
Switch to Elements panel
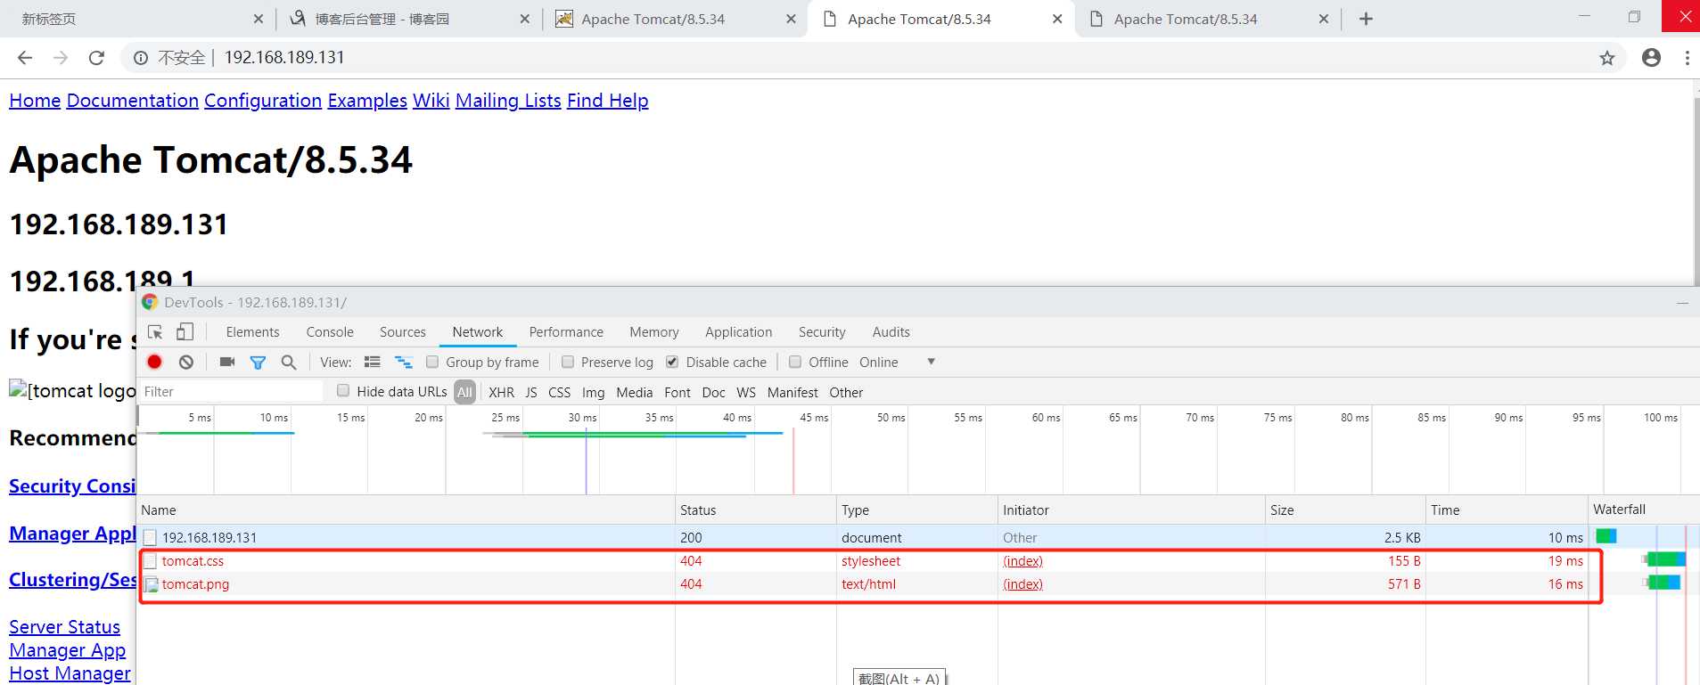[252, 332]
